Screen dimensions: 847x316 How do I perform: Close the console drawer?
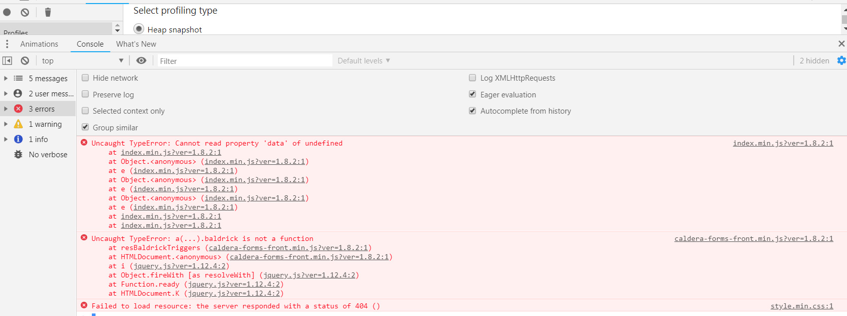tap(841, 44)
